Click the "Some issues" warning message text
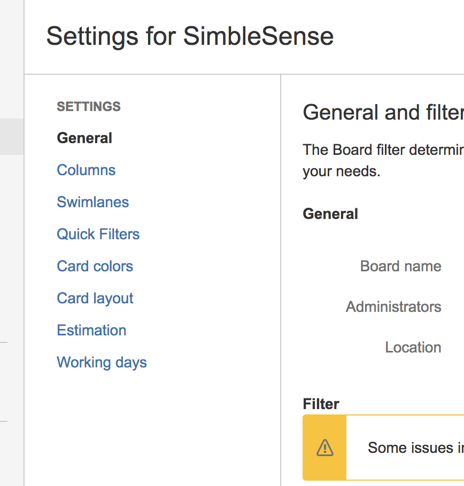Image resolution: width=464 pixels, height=486 pixels. 415,448
